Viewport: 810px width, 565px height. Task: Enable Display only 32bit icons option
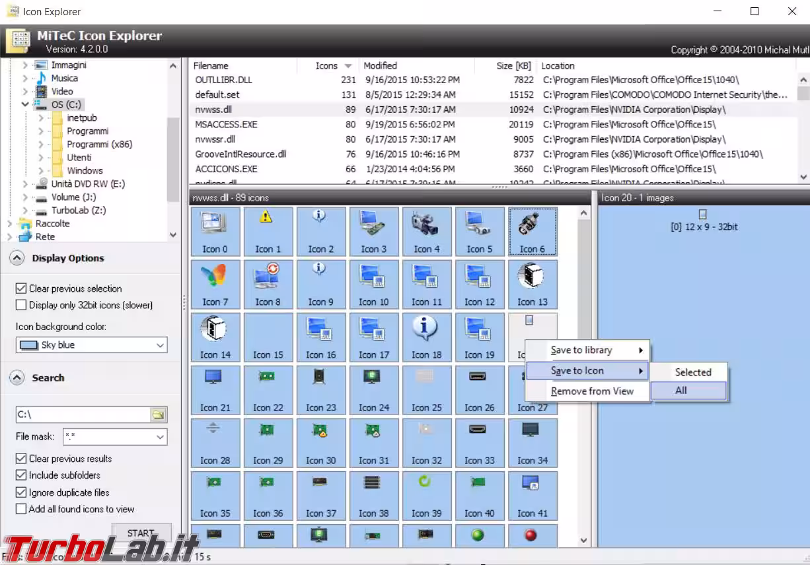click(20, 305)
